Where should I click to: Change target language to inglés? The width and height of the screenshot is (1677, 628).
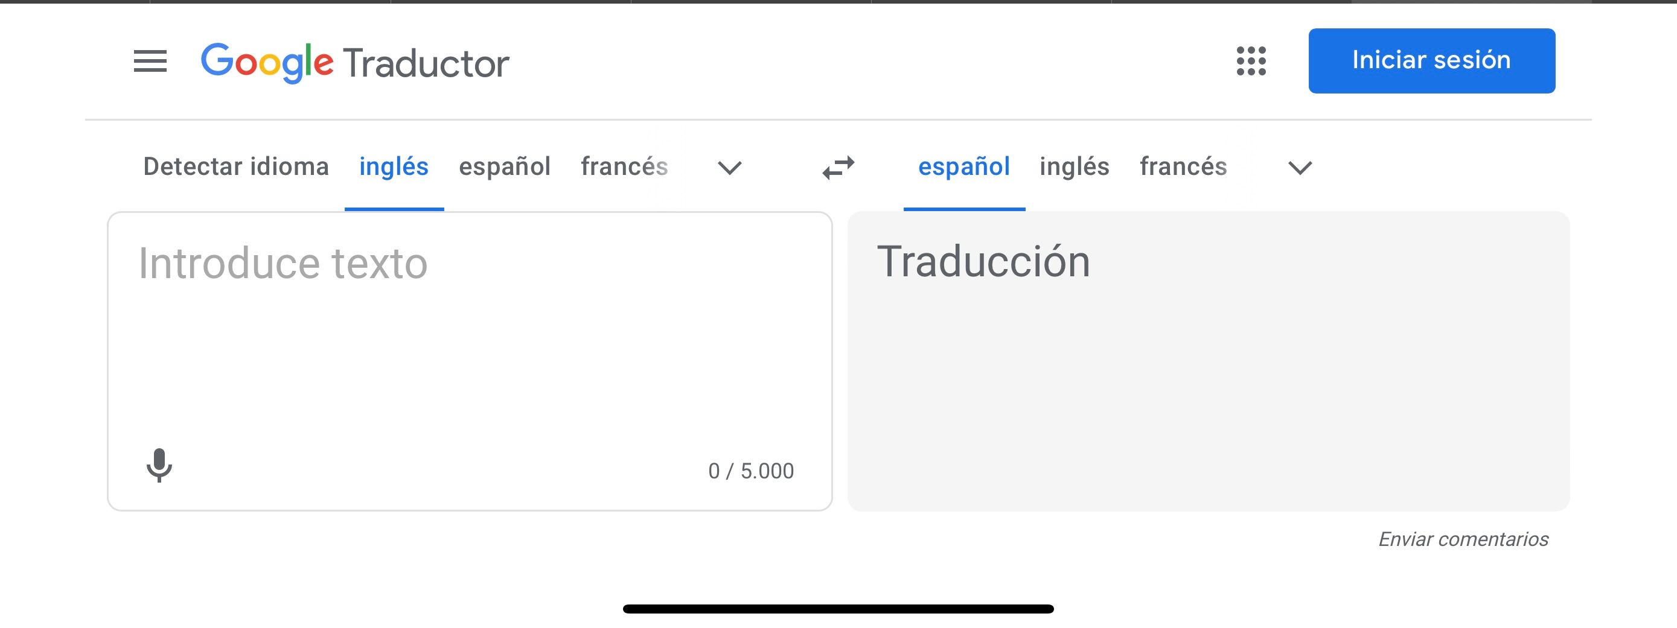tap(1074, 167)
